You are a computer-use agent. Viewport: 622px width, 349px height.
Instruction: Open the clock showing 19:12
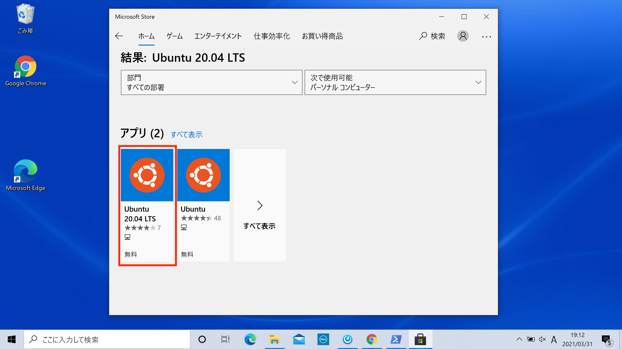click(577, 339)
